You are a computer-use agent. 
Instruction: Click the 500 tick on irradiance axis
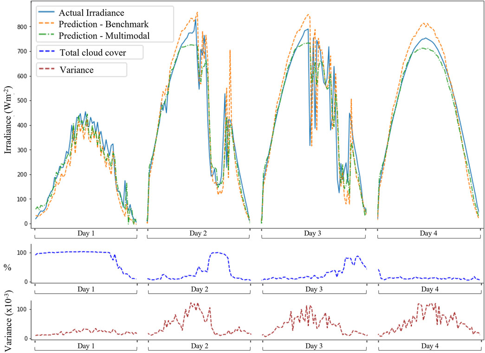click(22, 101)
